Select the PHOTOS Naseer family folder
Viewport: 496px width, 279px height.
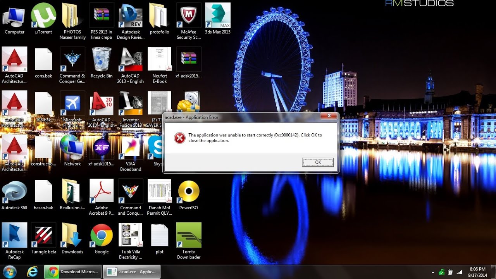tap(72, 22)
